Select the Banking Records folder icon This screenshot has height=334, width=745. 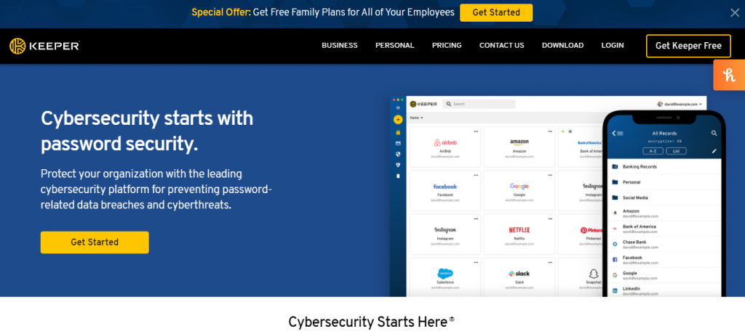[615, 167]
